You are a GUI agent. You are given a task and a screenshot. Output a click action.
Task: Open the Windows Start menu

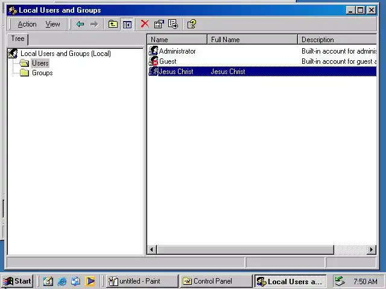(x=17, y=281)
